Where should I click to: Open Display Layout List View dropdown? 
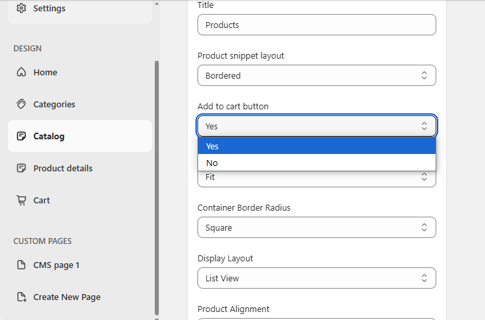(317, 278)
